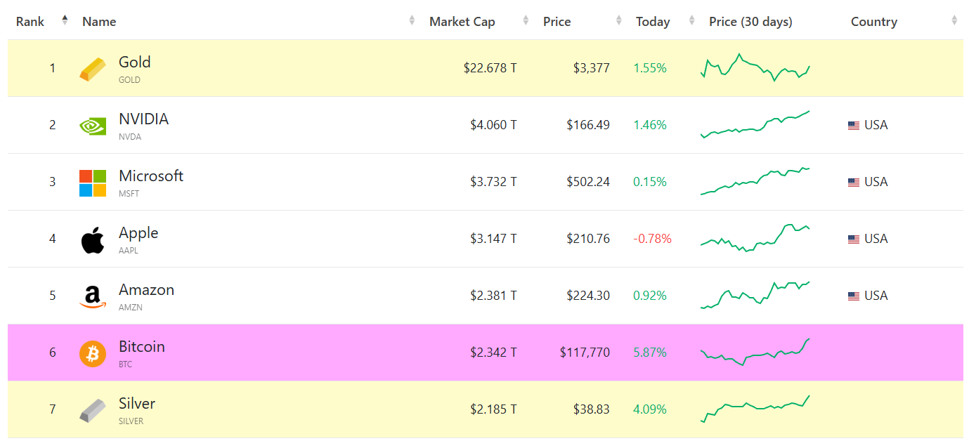Screen dimensions: 969x441
Task: Click NVIDIA's price $166.49
Action: click(x=589, y=125)
